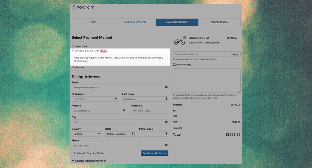Select the Credit Card payment option
The height and width of the screenshot is (168, 312).
[73, 46]
